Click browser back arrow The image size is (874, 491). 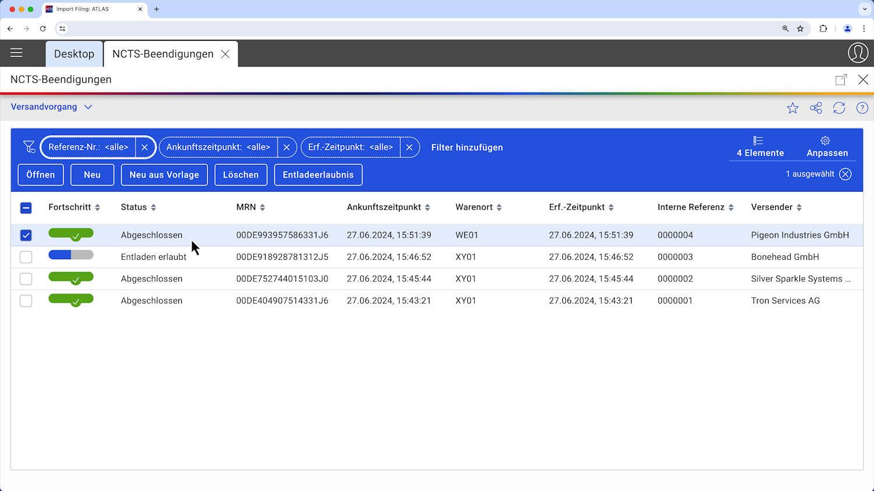(10, 29)
